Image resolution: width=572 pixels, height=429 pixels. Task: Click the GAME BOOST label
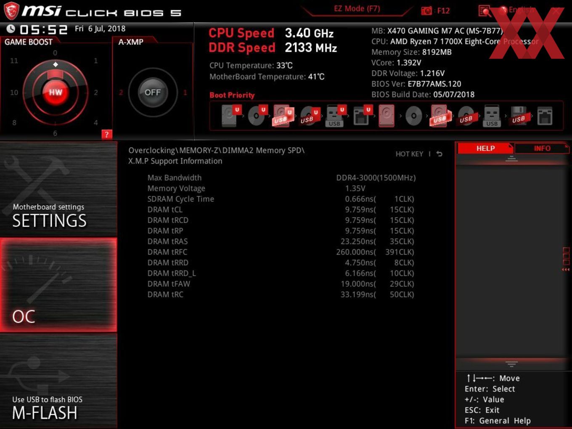[x=29, y=42]
